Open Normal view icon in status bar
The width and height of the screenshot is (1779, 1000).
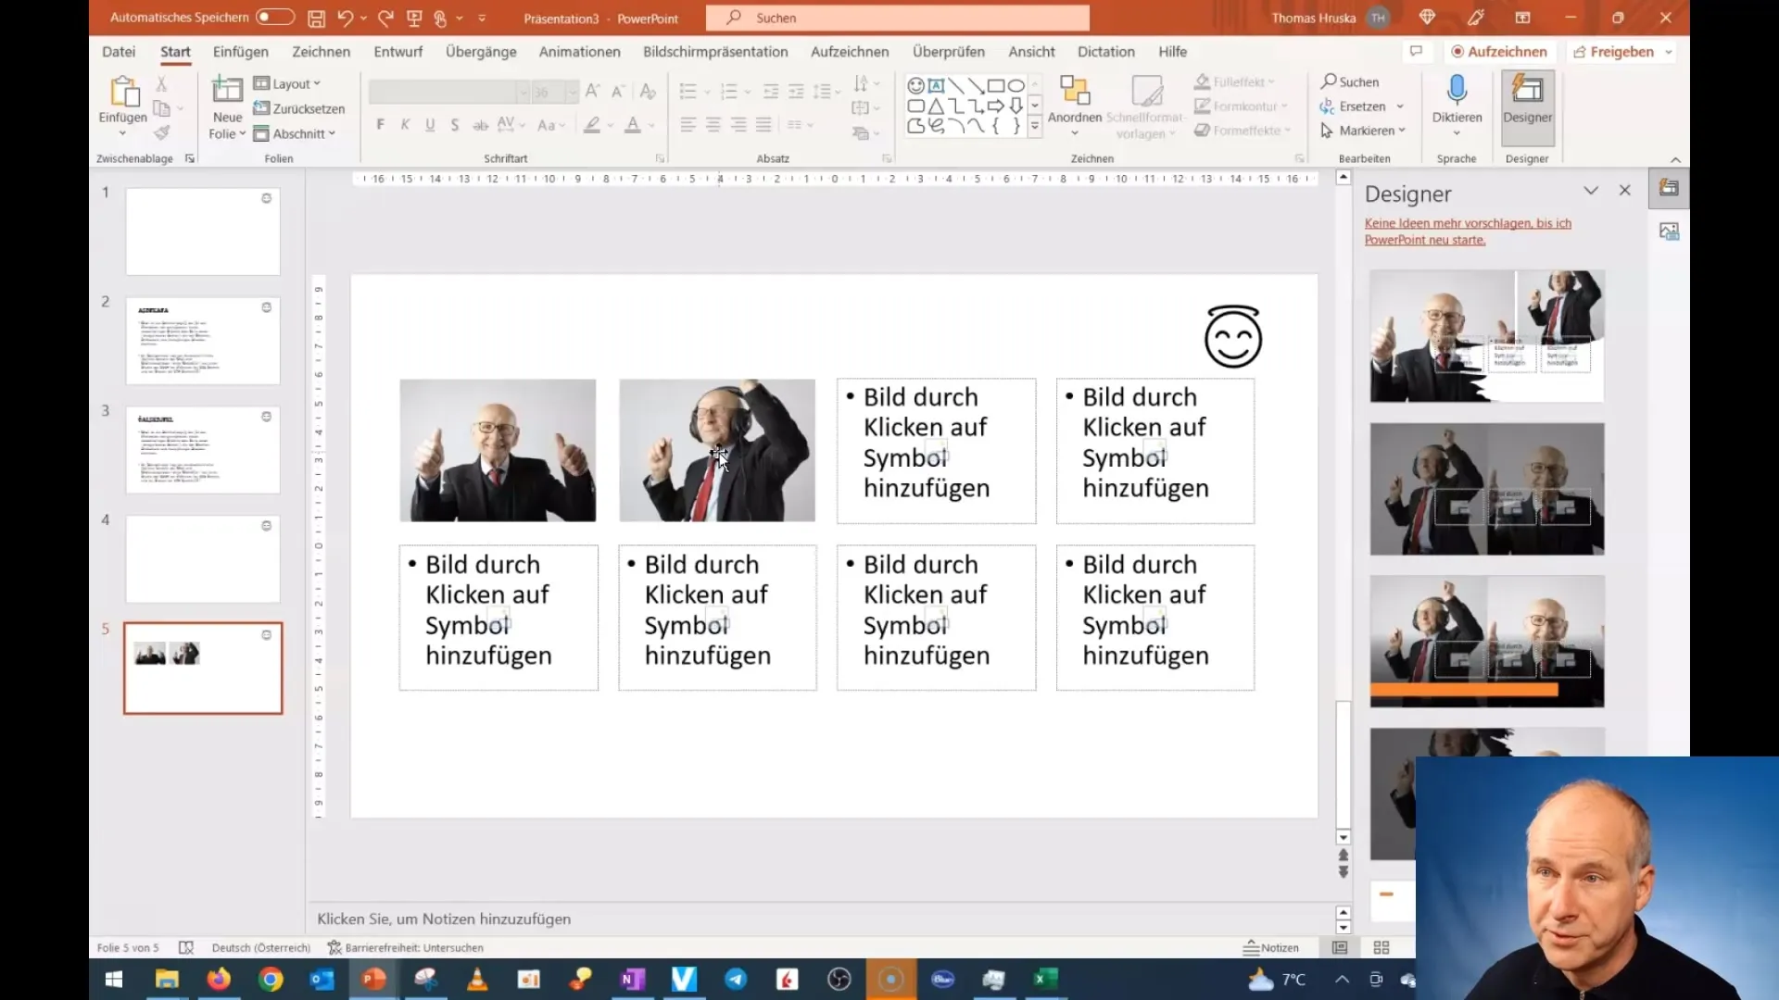(1340, 947)
